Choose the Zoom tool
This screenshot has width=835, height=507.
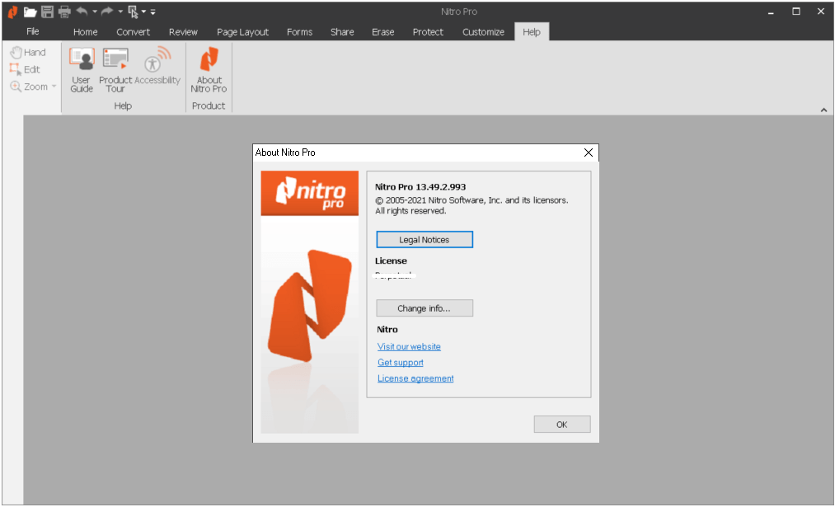pyautogui.click(x=30, y=87)
